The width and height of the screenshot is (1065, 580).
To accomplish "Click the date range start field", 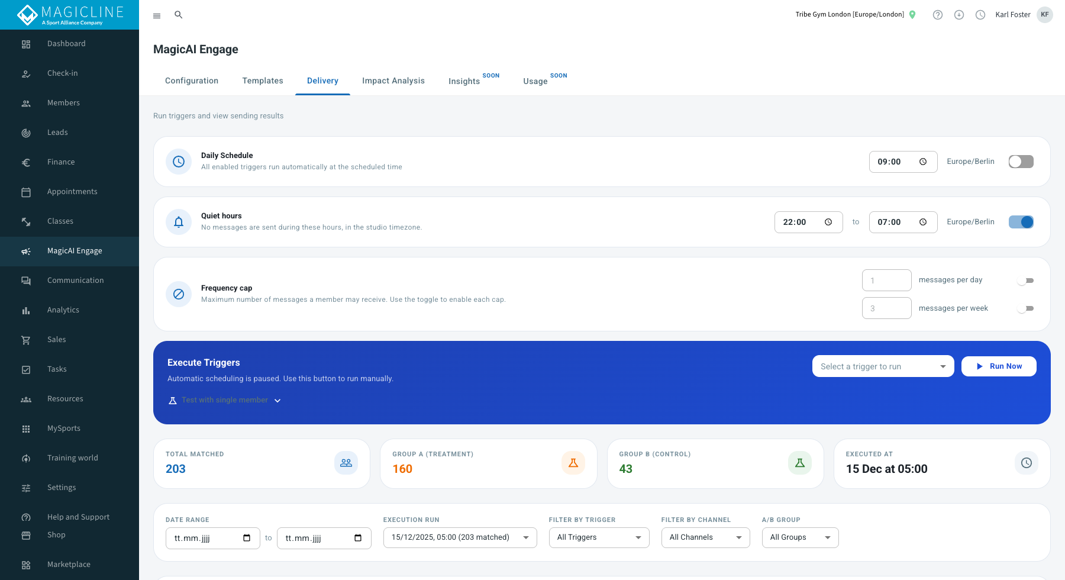I will (213, 538).
